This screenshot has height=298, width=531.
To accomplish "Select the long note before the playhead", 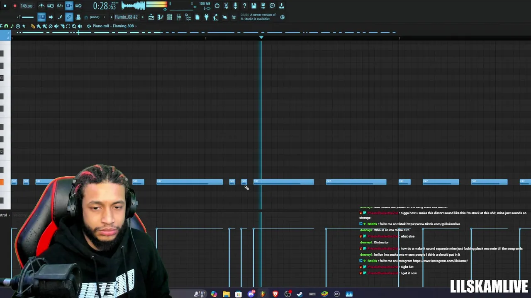I will [190, 182].
